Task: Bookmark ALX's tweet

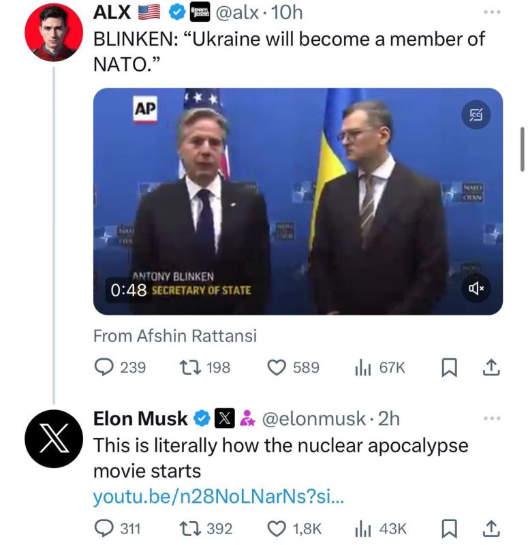Action: click(x=450, y=367)
